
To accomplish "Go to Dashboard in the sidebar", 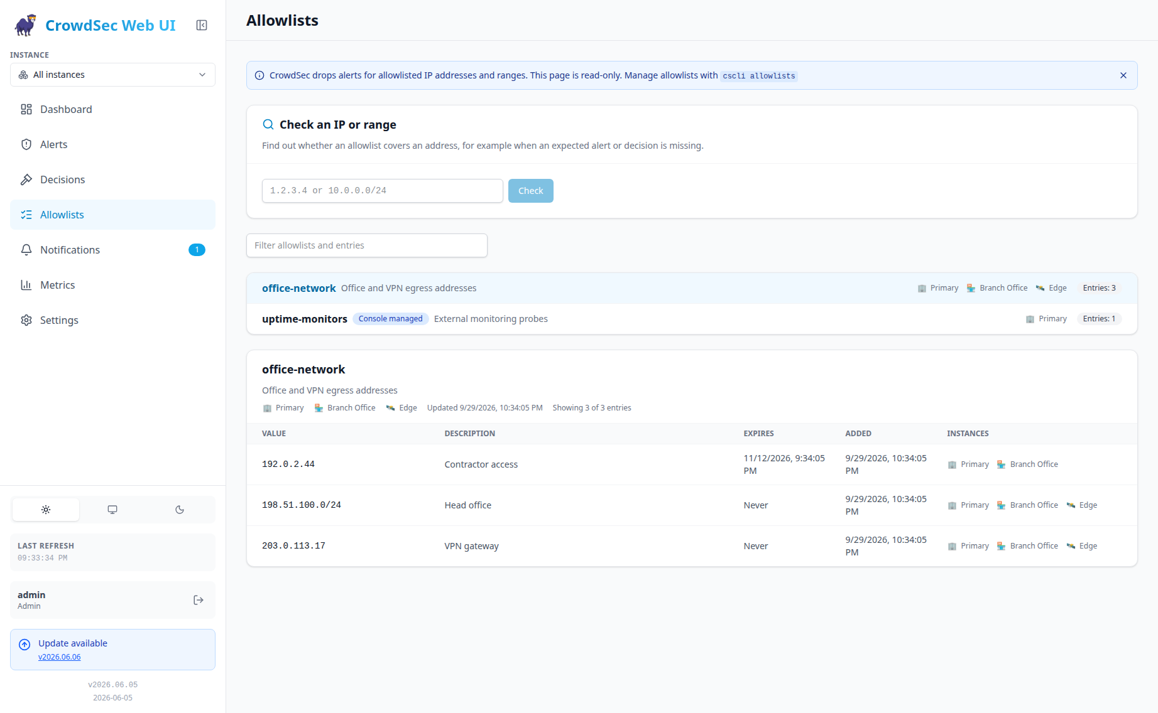I will (112, 109).
